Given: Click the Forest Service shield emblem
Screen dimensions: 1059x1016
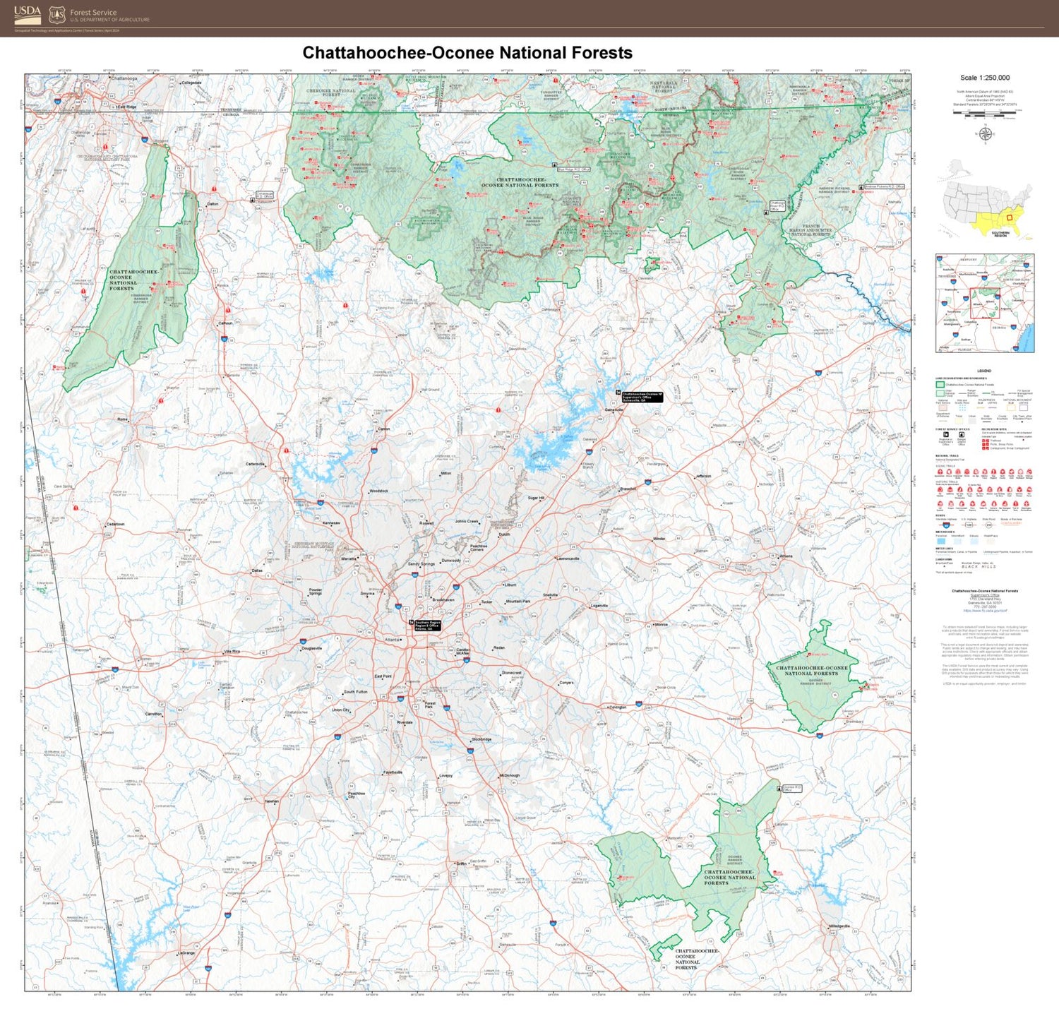Looking at the screenshot, I should coord(57,14).
